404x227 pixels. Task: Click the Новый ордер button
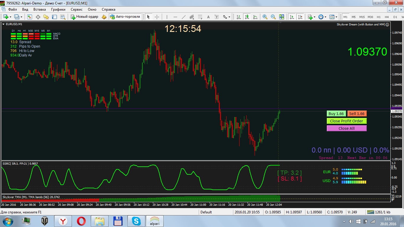pyautogui.click(x=85, y=17)
